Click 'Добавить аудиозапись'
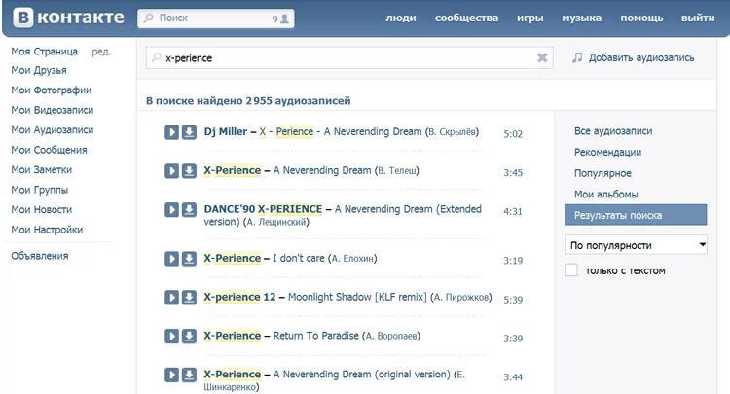 [x=641, y=57]
